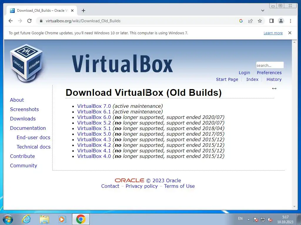Screen dimensions: 301x225
Task: Select the Download_Old_Builds browser tab
Action: [42, 11]
